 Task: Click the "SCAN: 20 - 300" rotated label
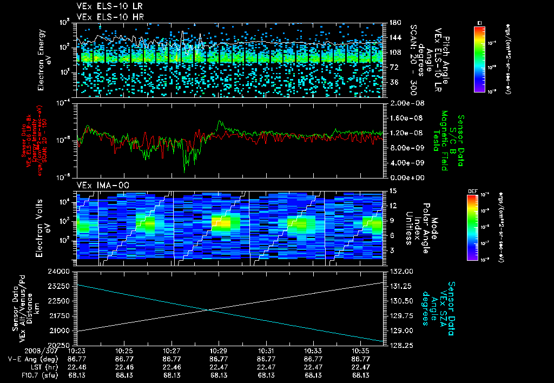[x=413, y=60]
